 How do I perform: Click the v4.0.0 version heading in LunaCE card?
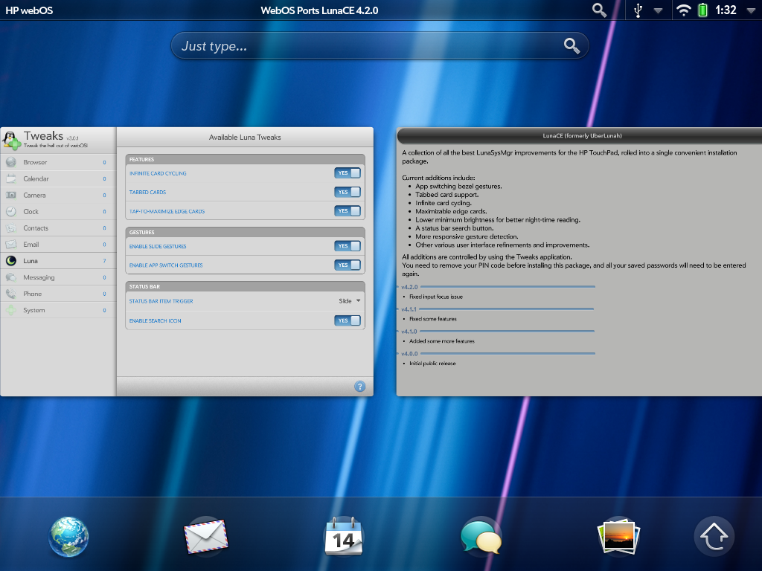coord(409,353)
